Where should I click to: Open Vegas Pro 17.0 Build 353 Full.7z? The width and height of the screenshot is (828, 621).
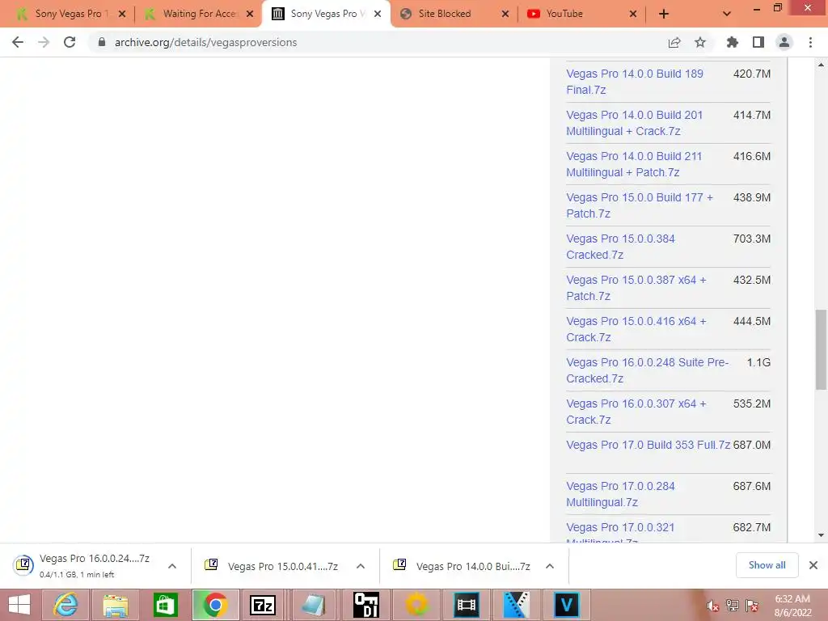648,445
